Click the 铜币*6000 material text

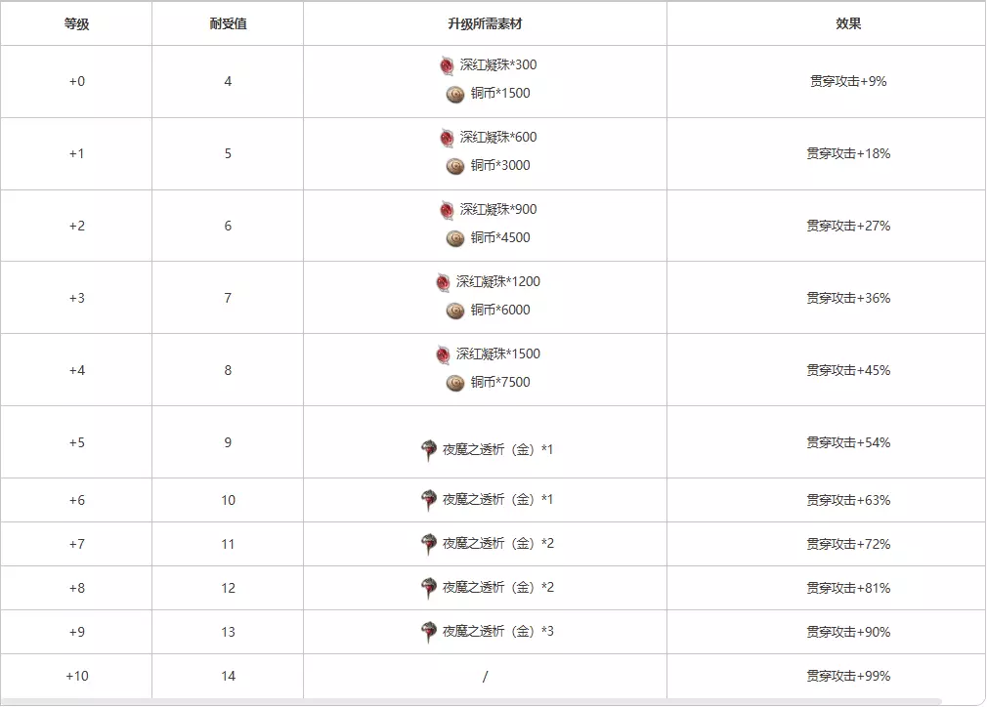pos(500,311)
